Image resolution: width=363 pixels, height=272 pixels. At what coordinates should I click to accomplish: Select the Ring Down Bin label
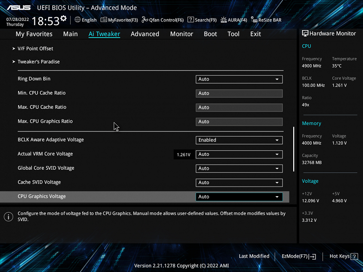[x=34, y=79]
